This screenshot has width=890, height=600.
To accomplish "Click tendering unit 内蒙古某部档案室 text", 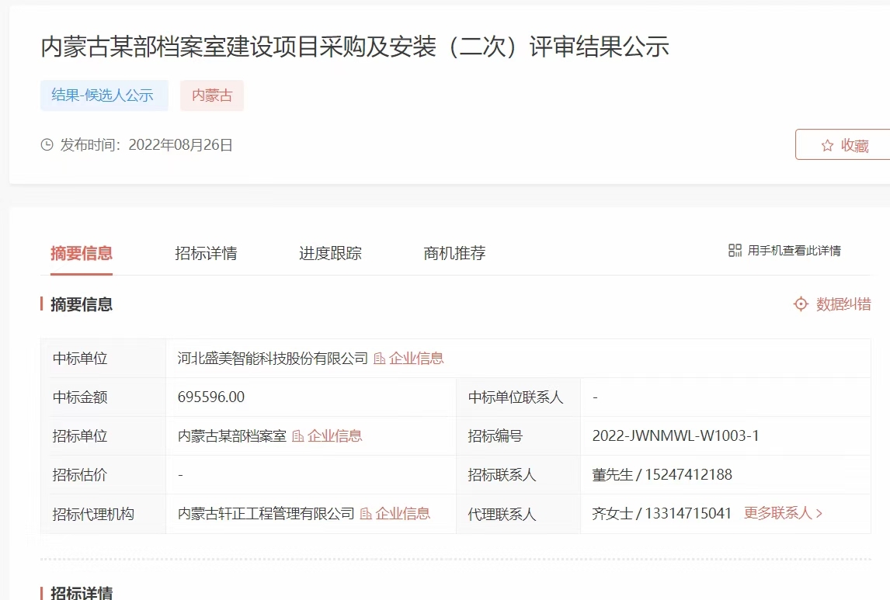I will (x=232, y=436).
